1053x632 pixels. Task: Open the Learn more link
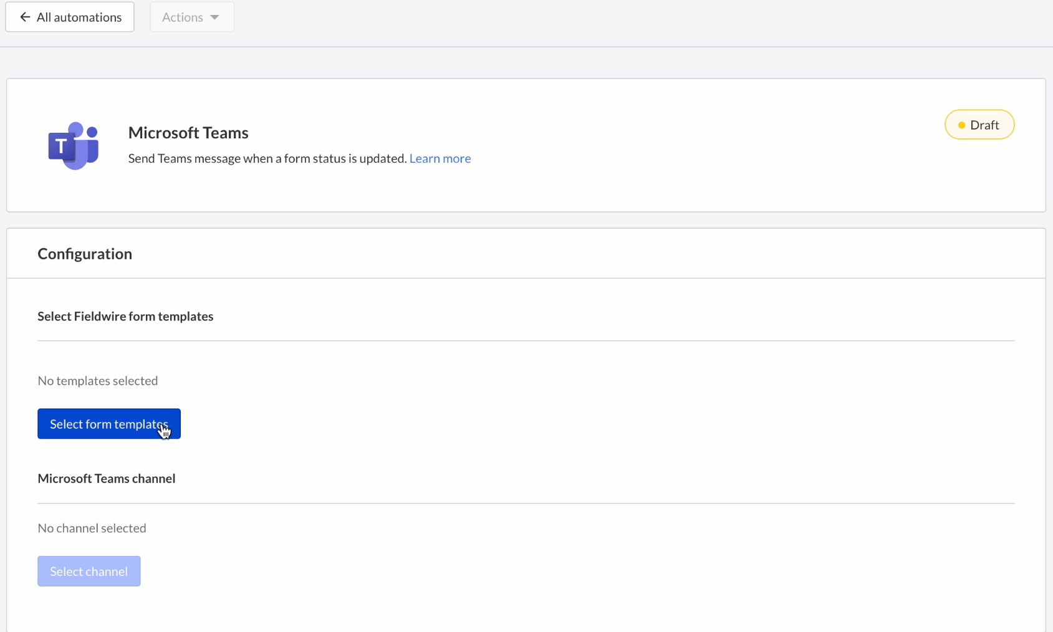[x=440, y=158]
